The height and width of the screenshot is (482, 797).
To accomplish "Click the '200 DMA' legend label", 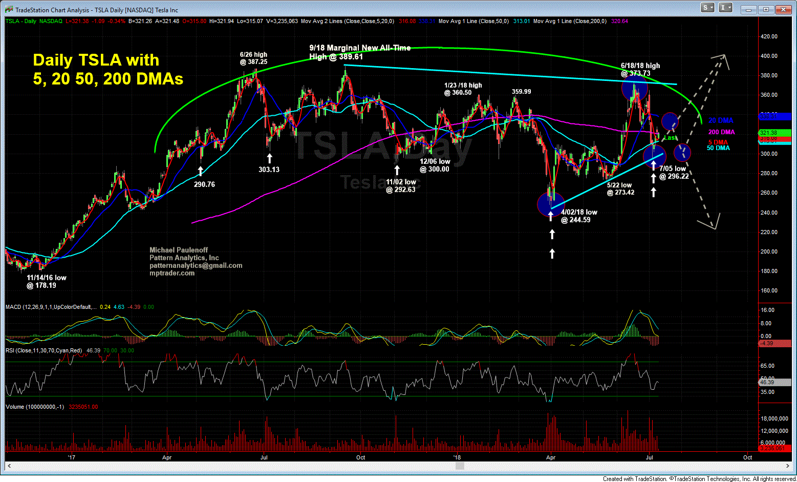I will [721, 132].
